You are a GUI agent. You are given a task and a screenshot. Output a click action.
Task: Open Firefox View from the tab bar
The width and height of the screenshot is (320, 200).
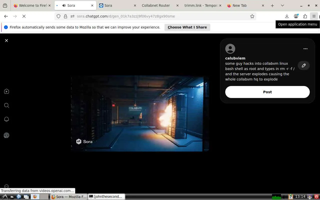coord(5,5)
